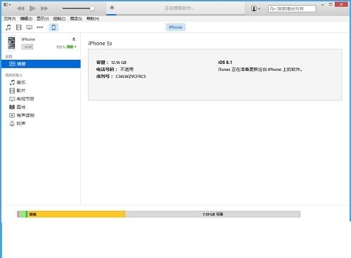Select 摘要 (Summary) in the sidebar

(x=41, y=64)
